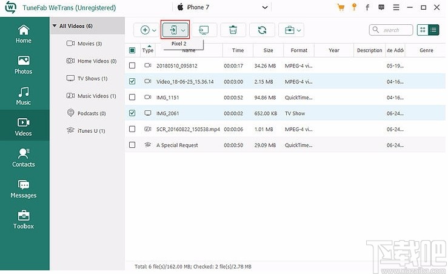Image resolution: width=448 pixels, height=274 pixels.
Task: Open the Photos section
Action: coord(24,65)
